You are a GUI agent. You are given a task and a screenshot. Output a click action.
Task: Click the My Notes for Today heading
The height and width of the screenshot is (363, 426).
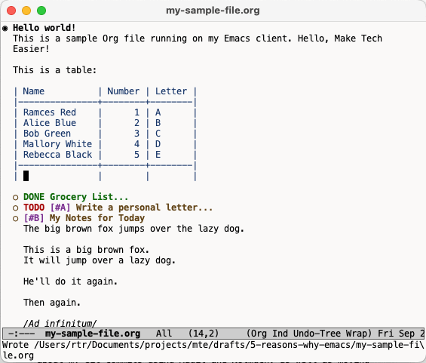pos(97,218)
